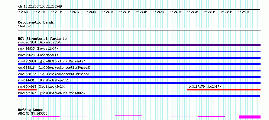This screenshot has width=269, height=120.
Task: Click the blue esv3638165 variant bar
Action: tap(139, 77)
